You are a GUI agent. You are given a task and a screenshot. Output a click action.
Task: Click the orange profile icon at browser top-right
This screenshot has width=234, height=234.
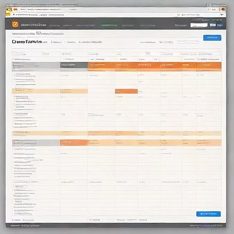coord(223,9)
